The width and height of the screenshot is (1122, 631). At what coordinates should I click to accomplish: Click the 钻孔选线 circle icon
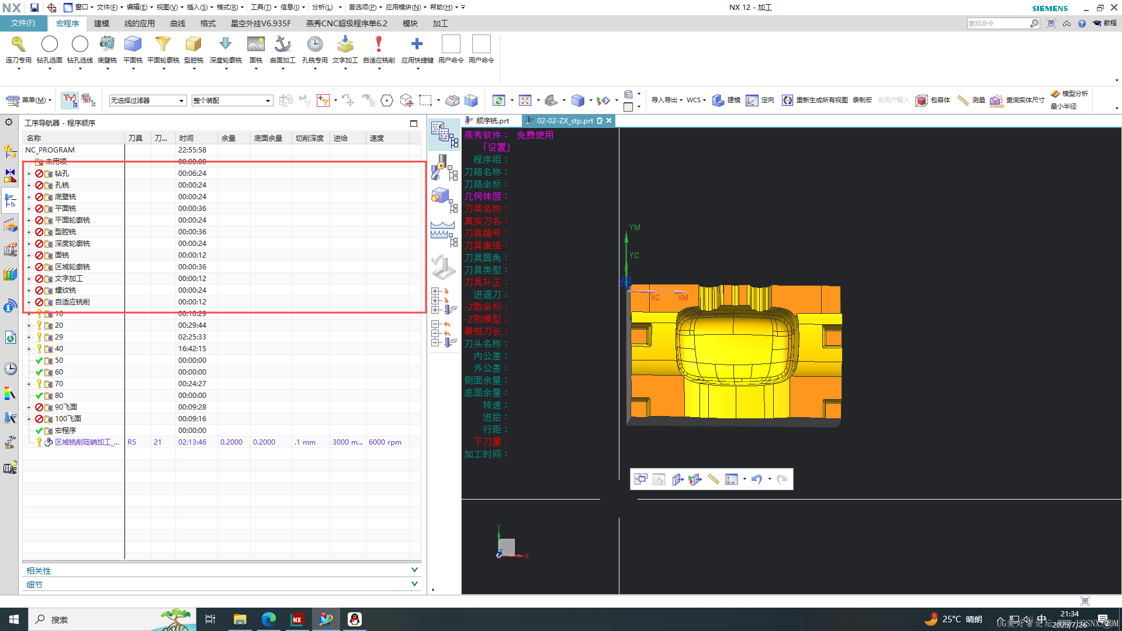click(80, 44)
